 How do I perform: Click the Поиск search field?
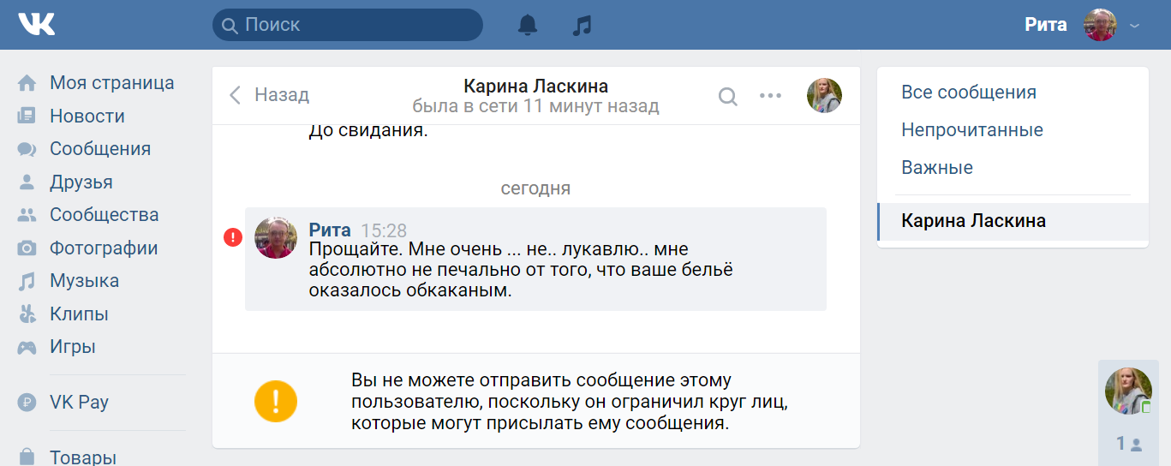[x=348, y=25]
